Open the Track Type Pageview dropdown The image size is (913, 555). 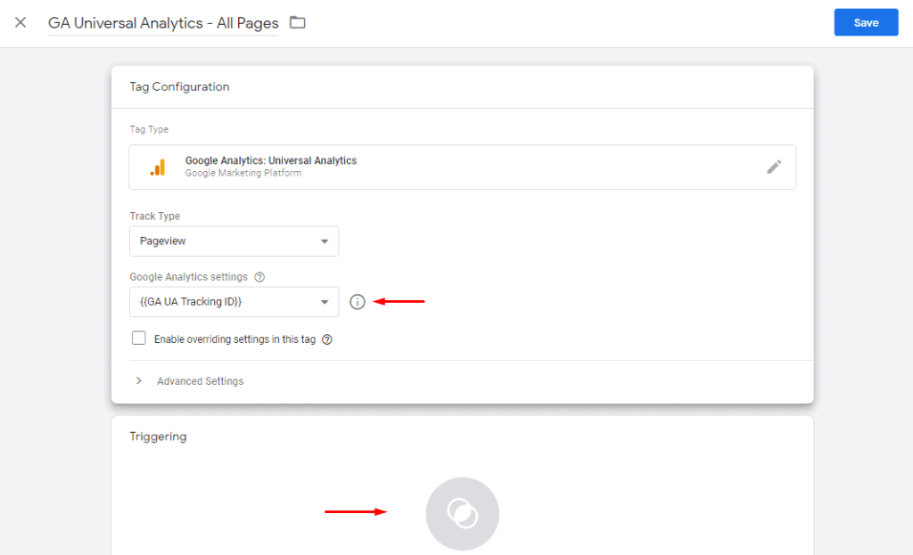pyautogui.click(x=234, y=241)
